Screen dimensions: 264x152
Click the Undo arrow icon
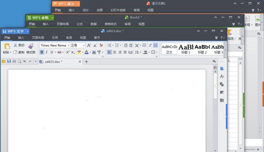pyautogui.click(x=25, y=62)
